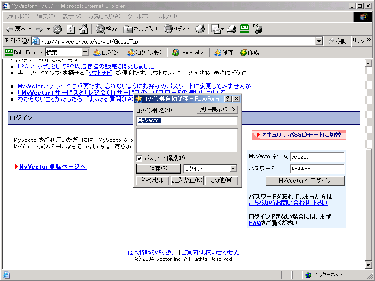The height and width of the screenshot is (281, 375).
Task: Close the RoboForm auto-save dialog
Action: 236,98
